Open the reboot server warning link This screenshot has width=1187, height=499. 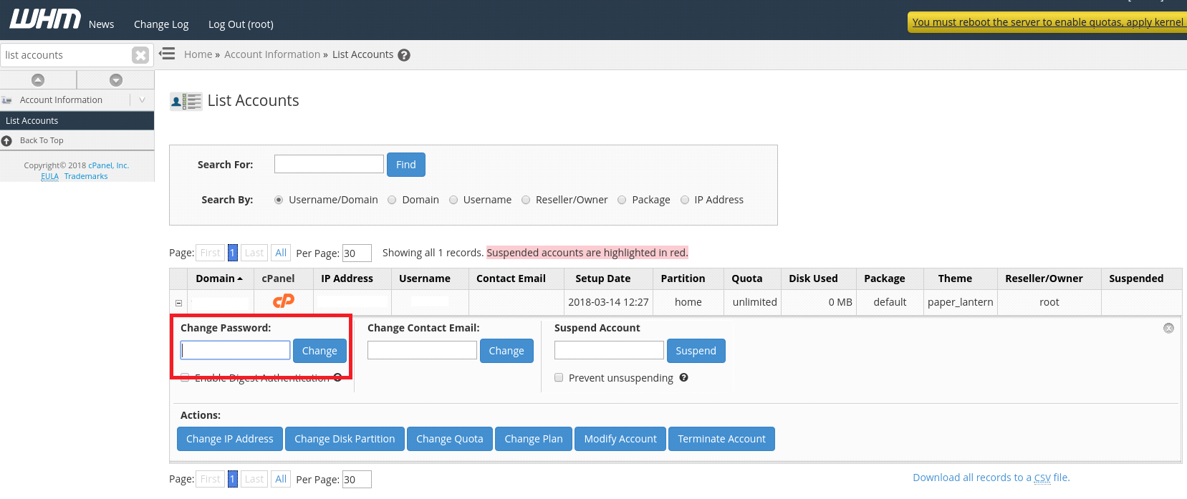1048,22
